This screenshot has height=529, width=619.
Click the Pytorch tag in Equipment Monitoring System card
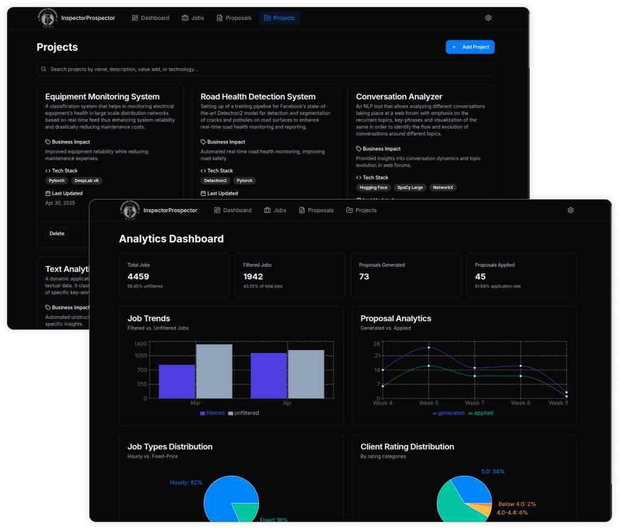coord(56,180)
